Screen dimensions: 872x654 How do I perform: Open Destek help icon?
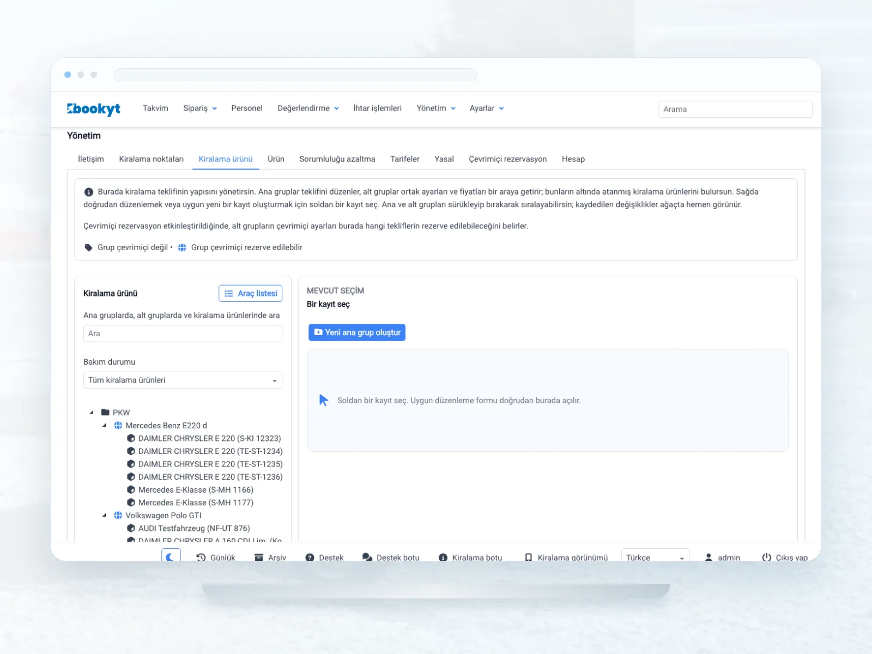310,557
